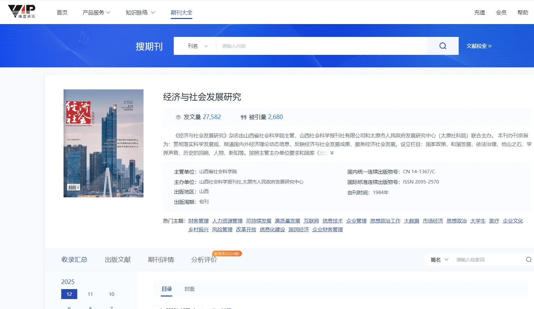The width and height of the screenshot is (534, 309).
Task: Click the double-chevron to expand the journal description
Action: [x=332, y=153]
